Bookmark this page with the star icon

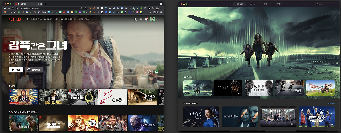pos(85,8)
